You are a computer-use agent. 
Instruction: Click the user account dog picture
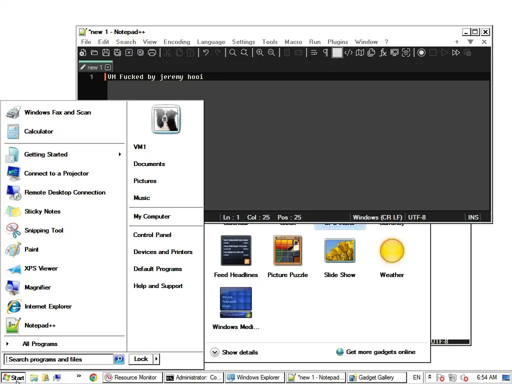pyautogui.click(x=166, y=119)
